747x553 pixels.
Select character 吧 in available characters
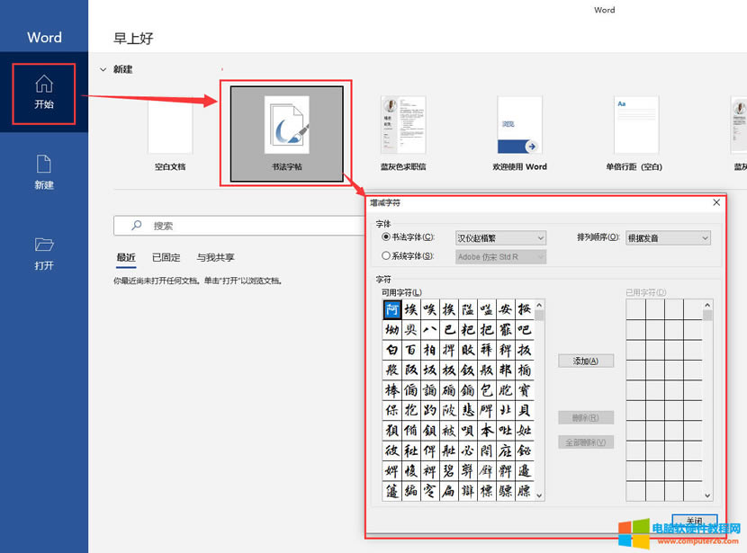click(524, 329)
